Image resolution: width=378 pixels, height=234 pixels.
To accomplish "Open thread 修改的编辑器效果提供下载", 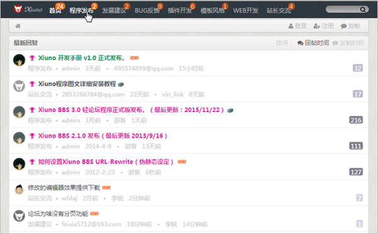I will [x=64, y=188].
